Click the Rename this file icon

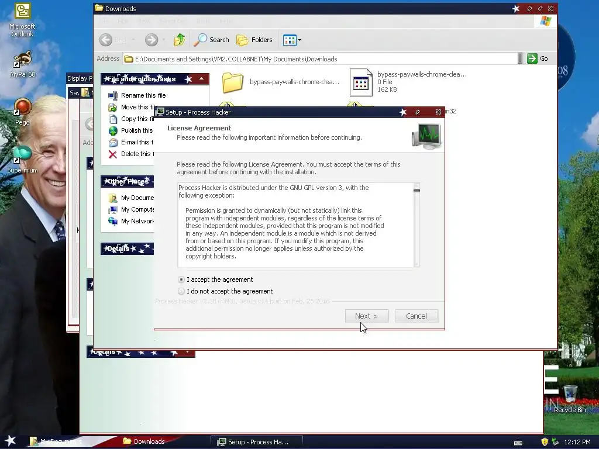113,95
